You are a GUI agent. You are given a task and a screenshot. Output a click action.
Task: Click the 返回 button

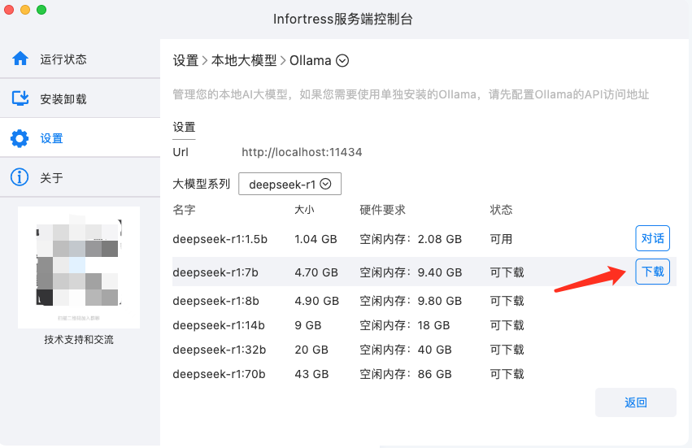pos(636,402)
